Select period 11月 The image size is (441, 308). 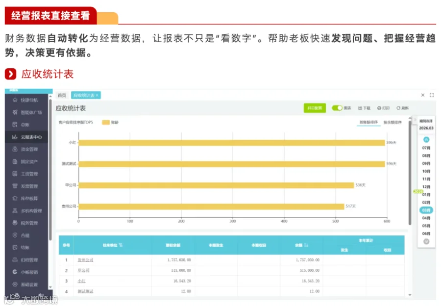coord(426,179)
